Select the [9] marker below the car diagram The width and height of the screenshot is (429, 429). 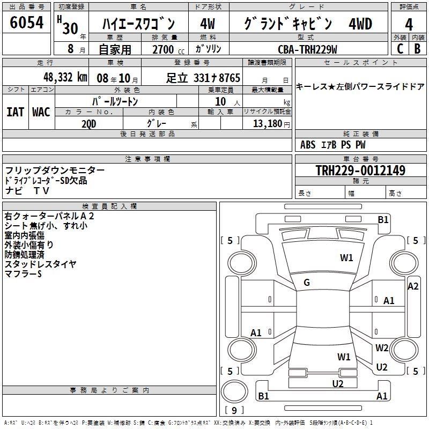(x=234, y=411)
